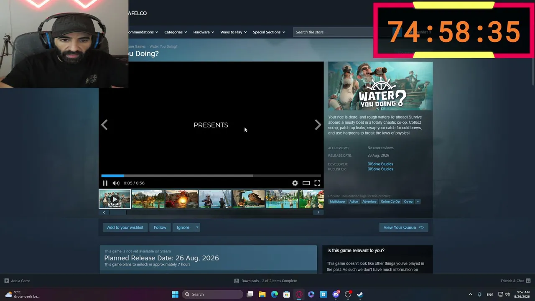The height and width of the screenshot is (301, 535).
Task: Open the Friends & Chat panel
Action: pos(515,281)
